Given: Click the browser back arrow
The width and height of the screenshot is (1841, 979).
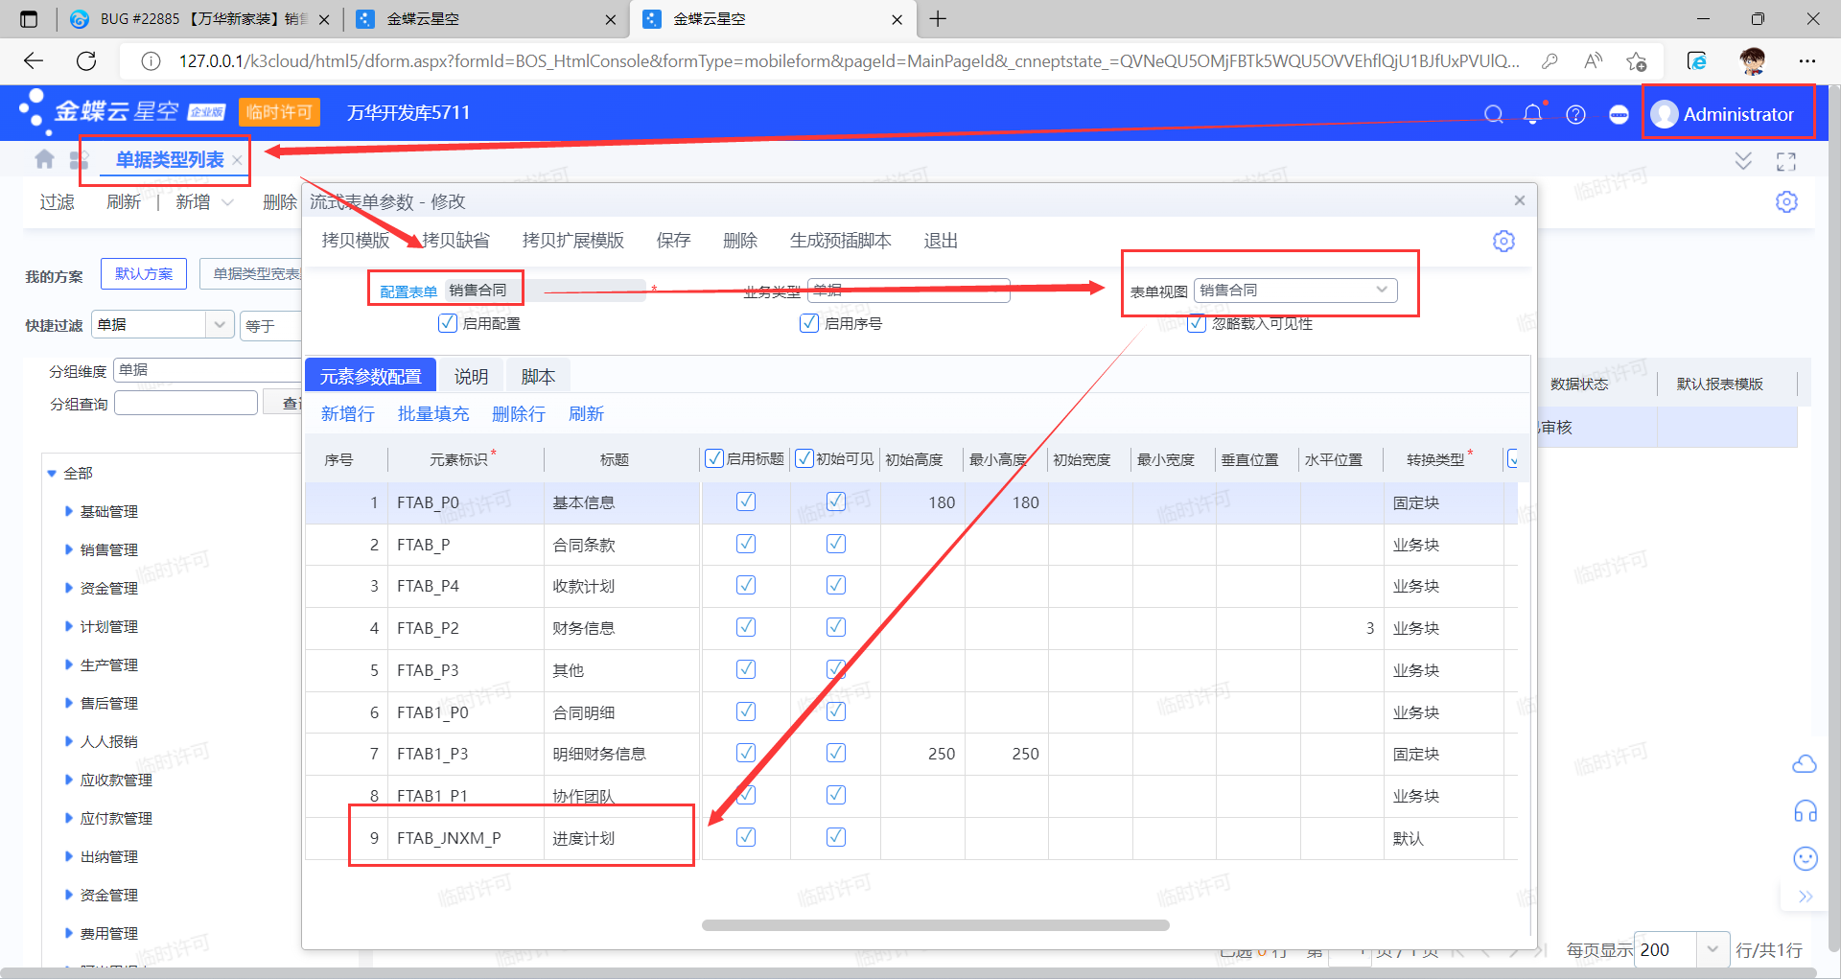Looking at the screenshot, I should 34,60.
